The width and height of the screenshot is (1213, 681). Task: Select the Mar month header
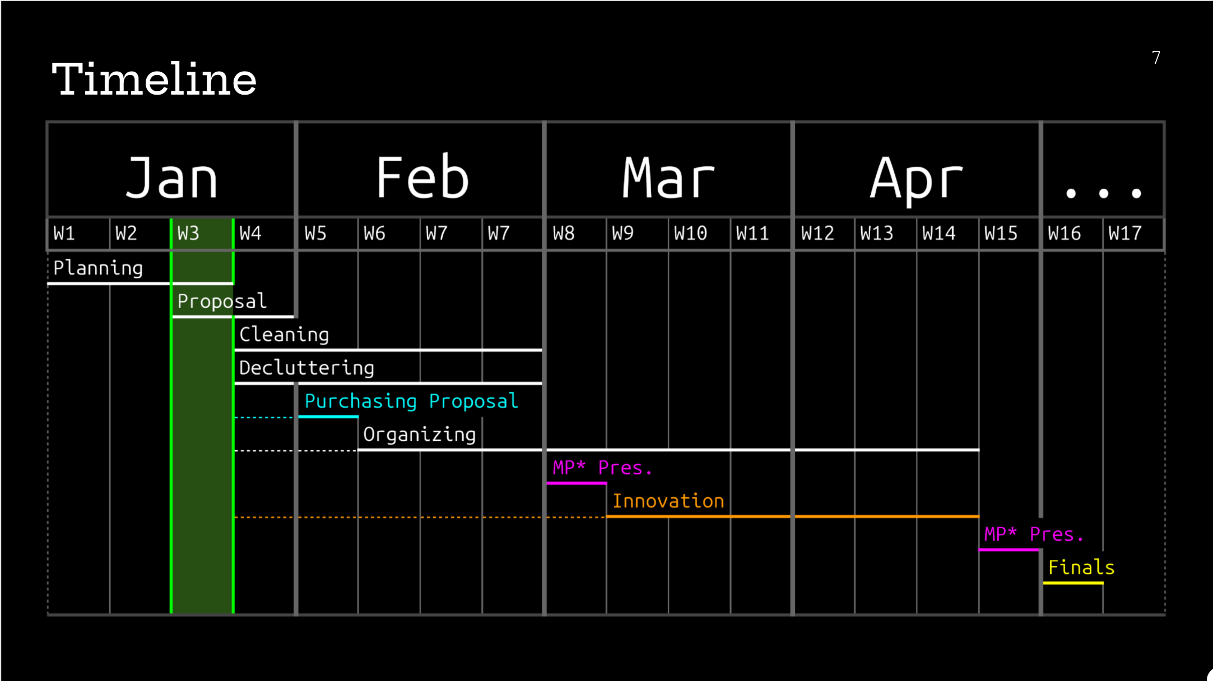pyautogui.click(x=668, y=170)
